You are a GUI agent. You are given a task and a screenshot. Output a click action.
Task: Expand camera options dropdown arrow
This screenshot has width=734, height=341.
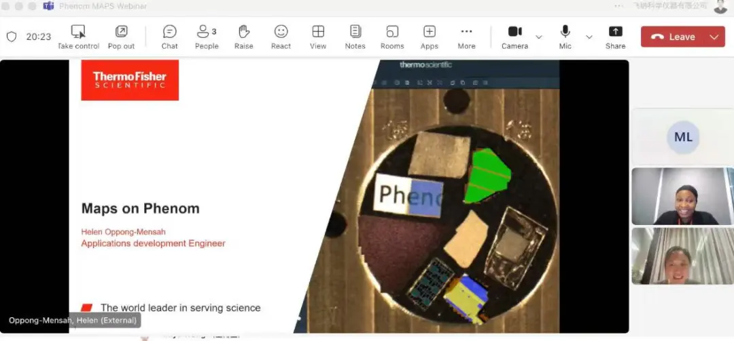(x=539, y=37)
